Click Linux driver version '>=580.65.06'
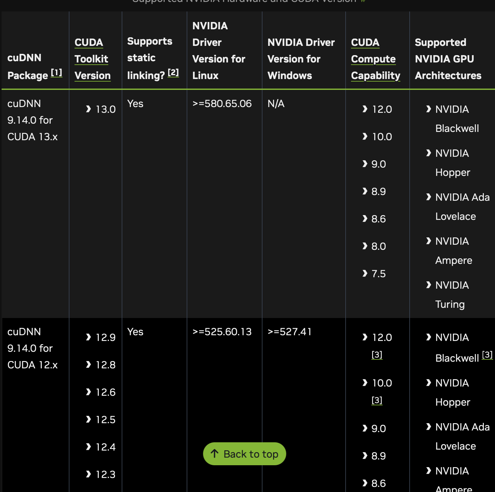This screenshot has height=492, width=495. pos(222,104)
